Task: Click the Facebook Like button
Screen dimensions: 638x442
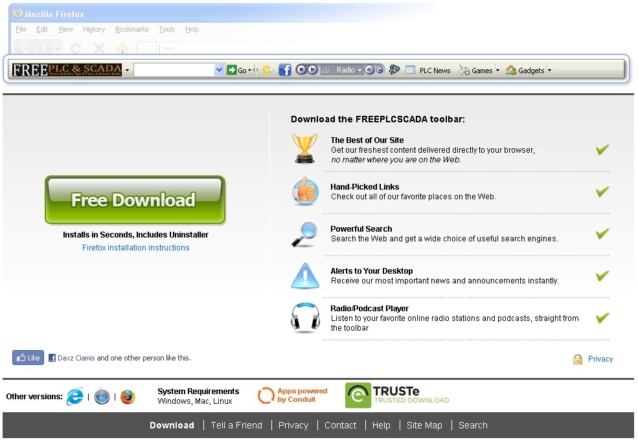Action: click(28, 358)
